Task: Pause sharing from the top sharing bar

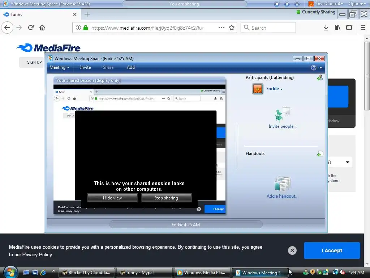Action: coord(287,4)
